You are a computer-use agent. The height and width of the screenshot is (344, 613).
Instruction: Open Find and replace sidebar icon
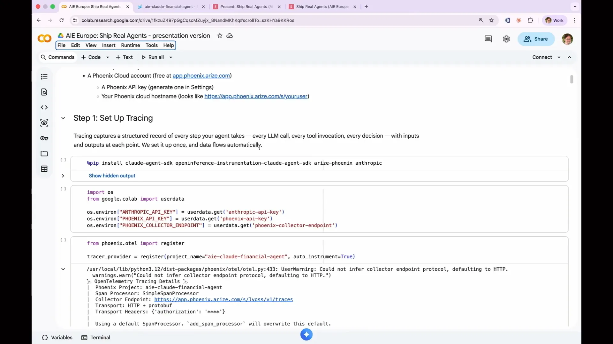(x=44, y=92)
